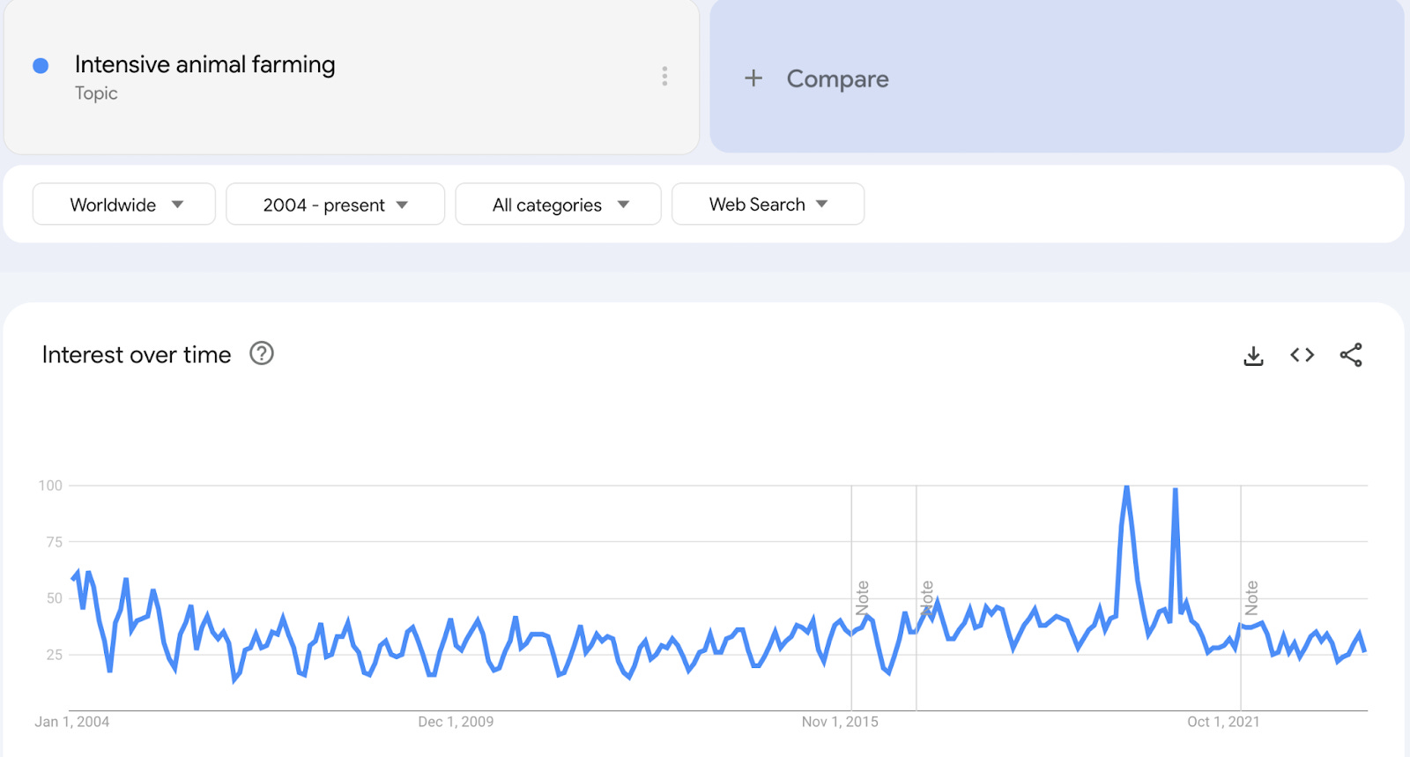Viewport: 1410px width, 757px height.
Task: Open the three-dot menu for the search term
Action: click(664, 77)
